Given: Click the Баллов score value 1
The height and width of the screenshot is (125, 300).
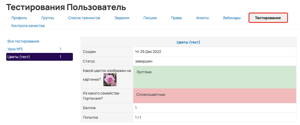Looking at the screenshot, I should point(136,108).
